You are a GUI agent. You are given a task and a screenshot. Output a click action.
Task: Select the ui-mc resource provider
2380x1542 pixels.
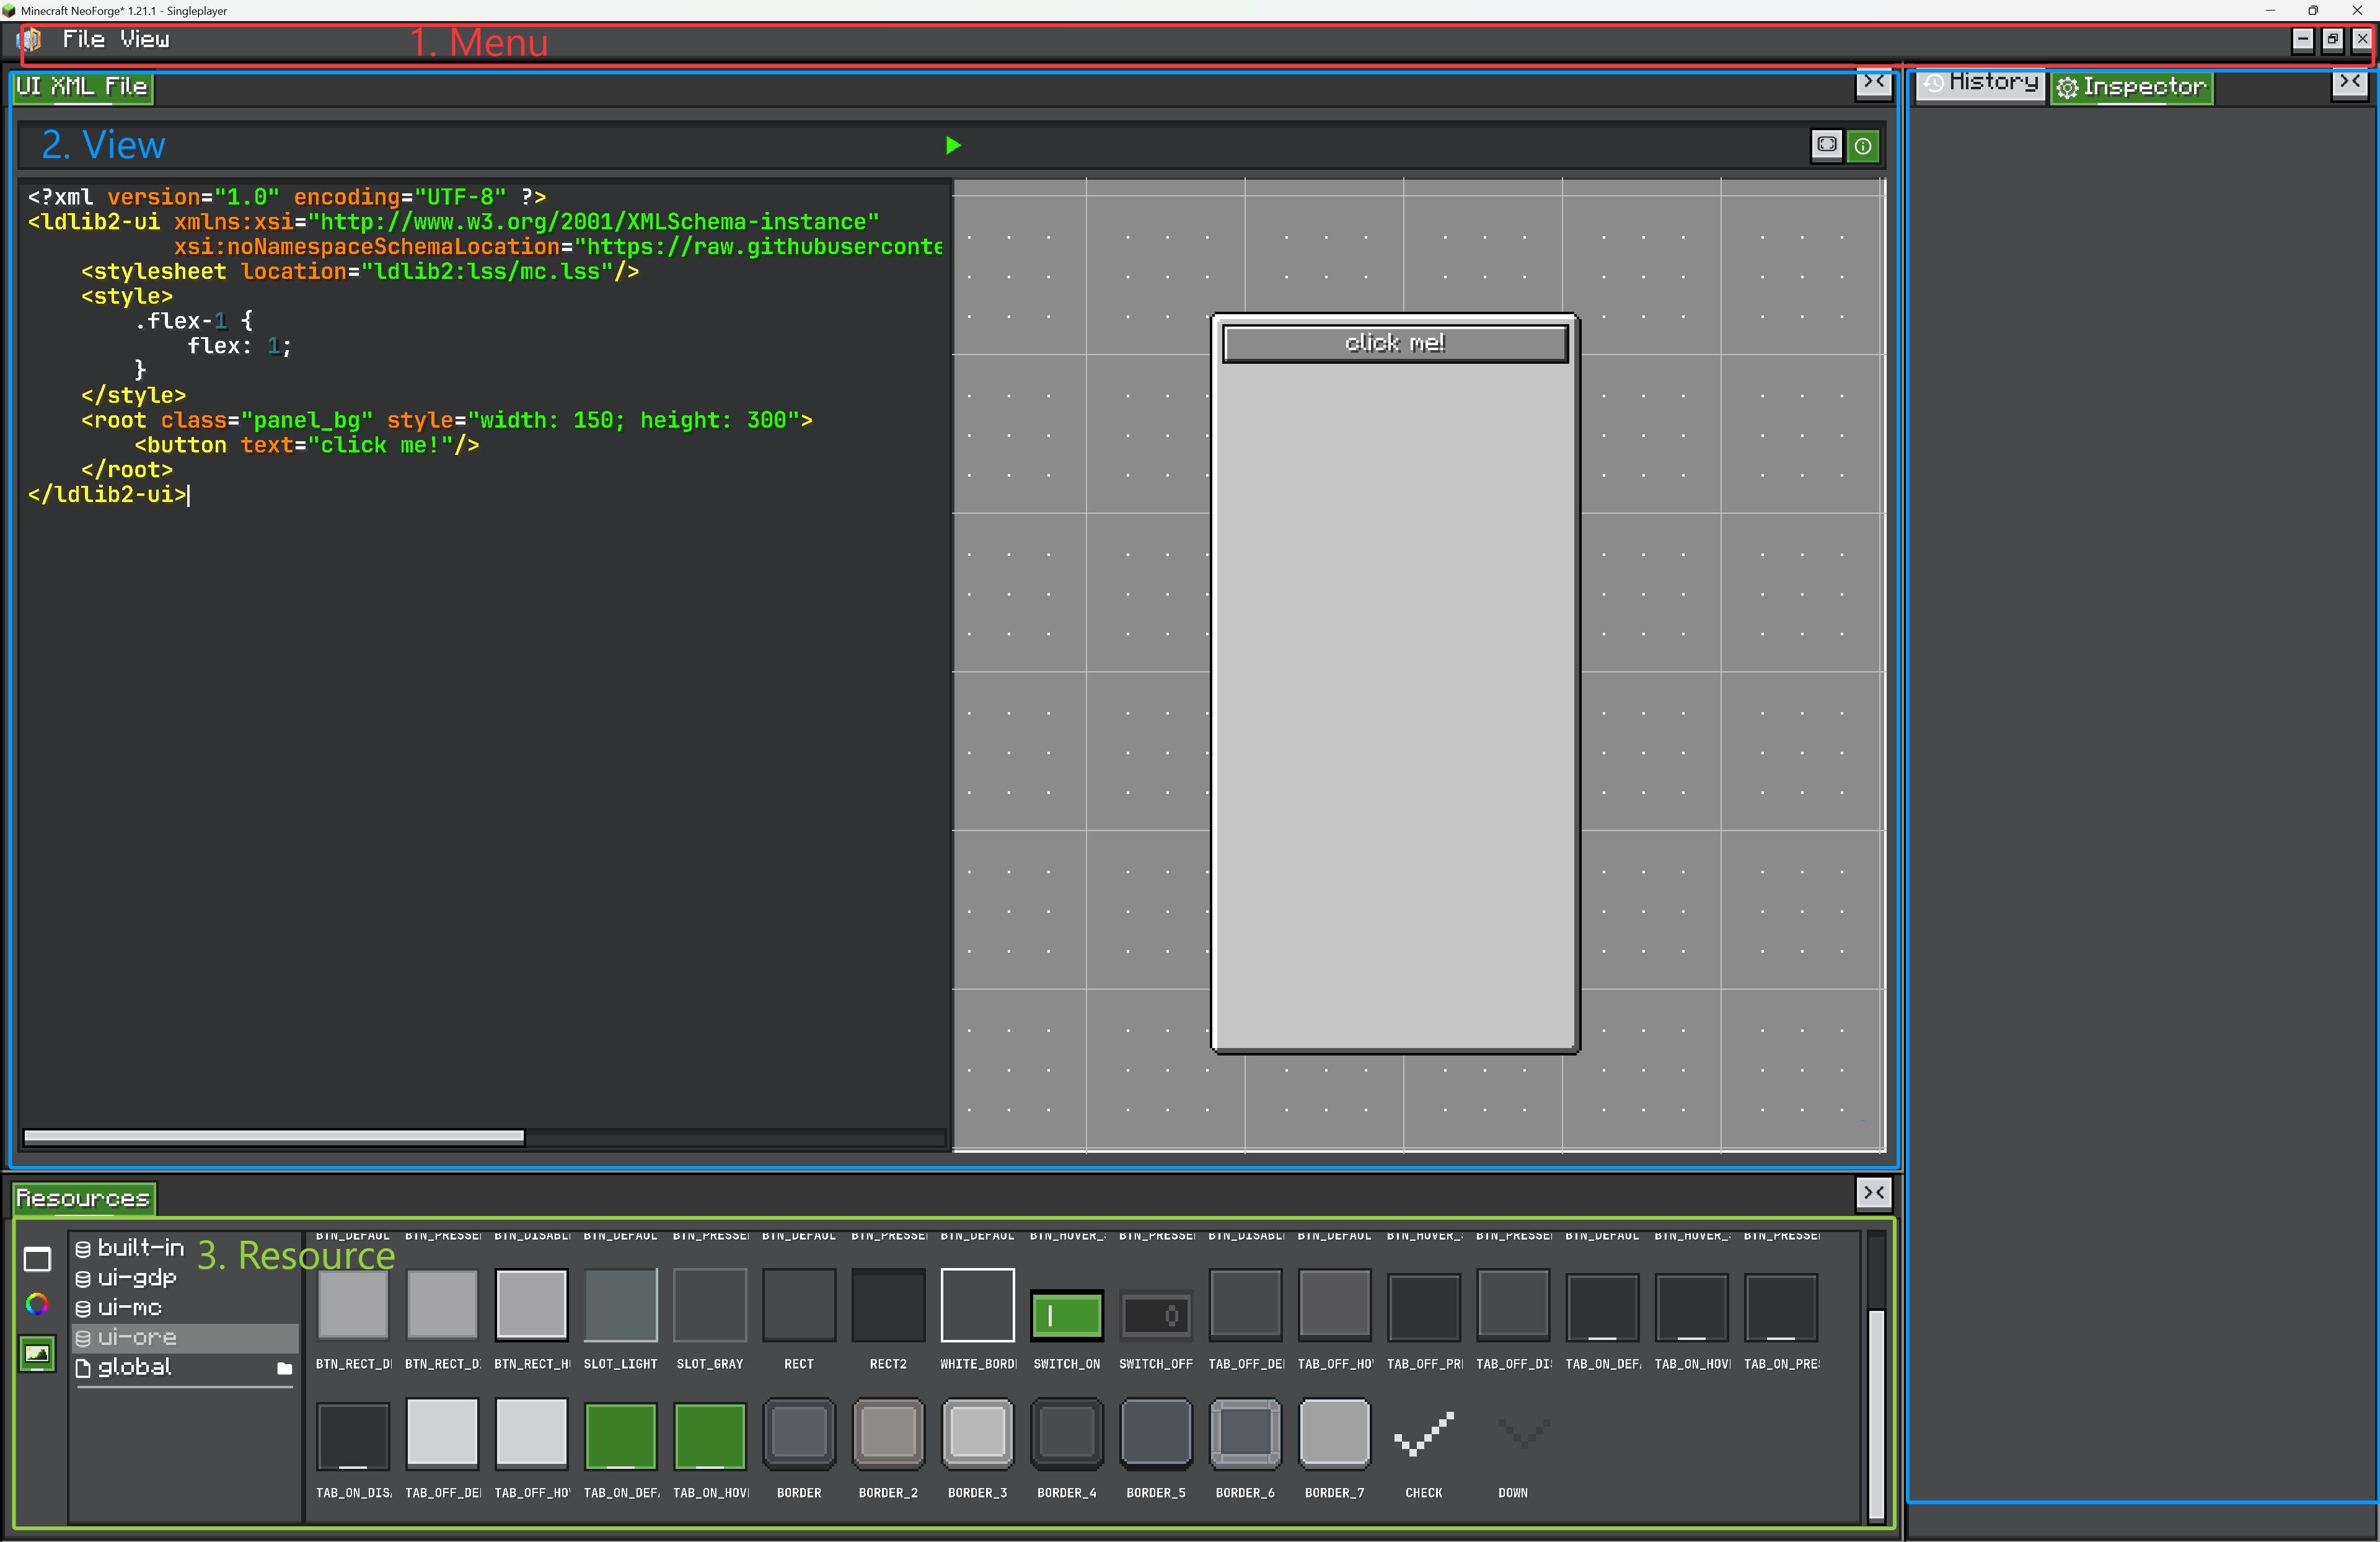coord(185,1307)
